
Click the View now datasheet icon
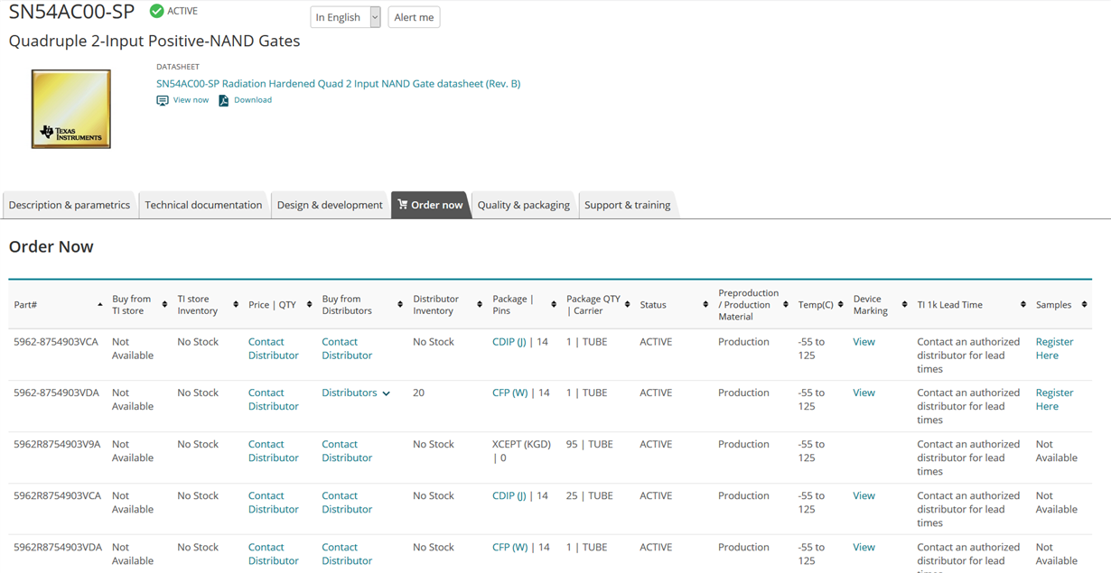[x=163, y=100]
